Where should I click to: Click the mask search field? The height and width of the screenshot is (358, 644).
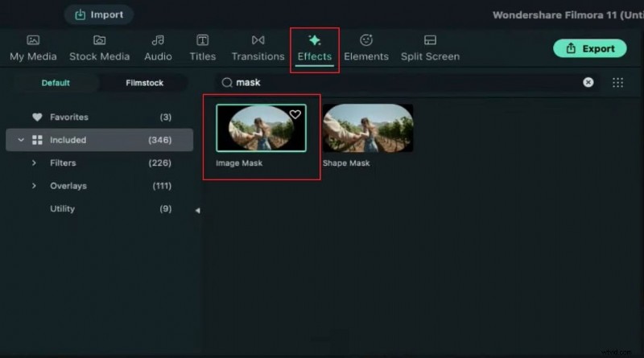(407, 83)
